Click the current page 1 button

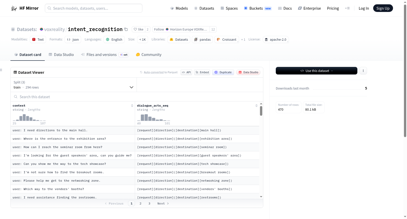132,203
